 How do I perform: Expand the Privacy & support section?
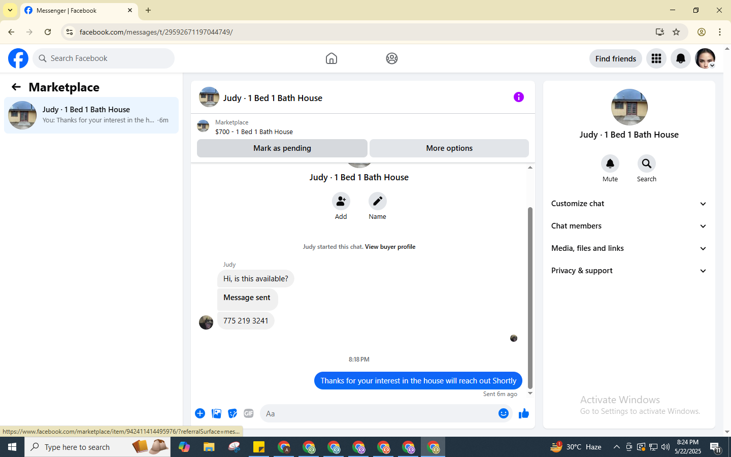(629, 271)
